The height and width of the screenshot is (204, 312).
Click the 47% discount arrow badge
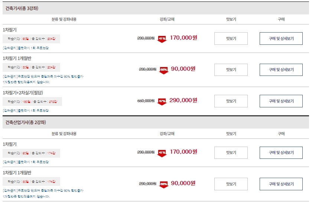[162, 102]
